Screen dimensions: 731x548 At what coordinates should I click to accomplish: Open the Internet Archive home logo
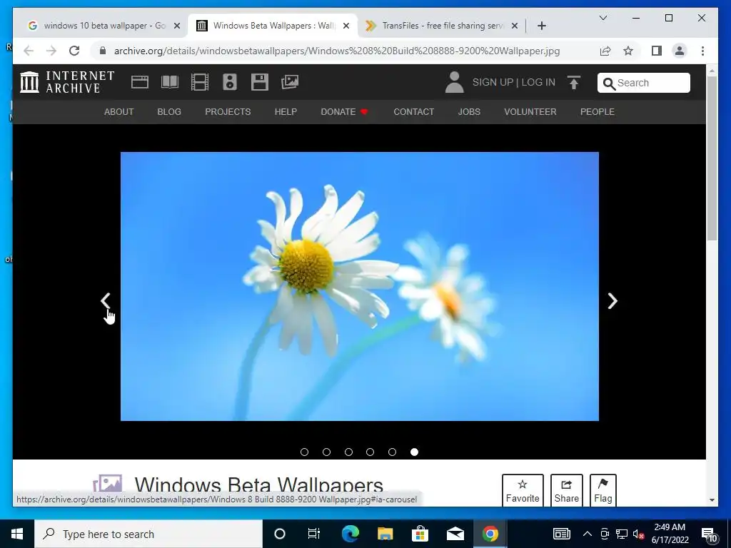point(67,82)
